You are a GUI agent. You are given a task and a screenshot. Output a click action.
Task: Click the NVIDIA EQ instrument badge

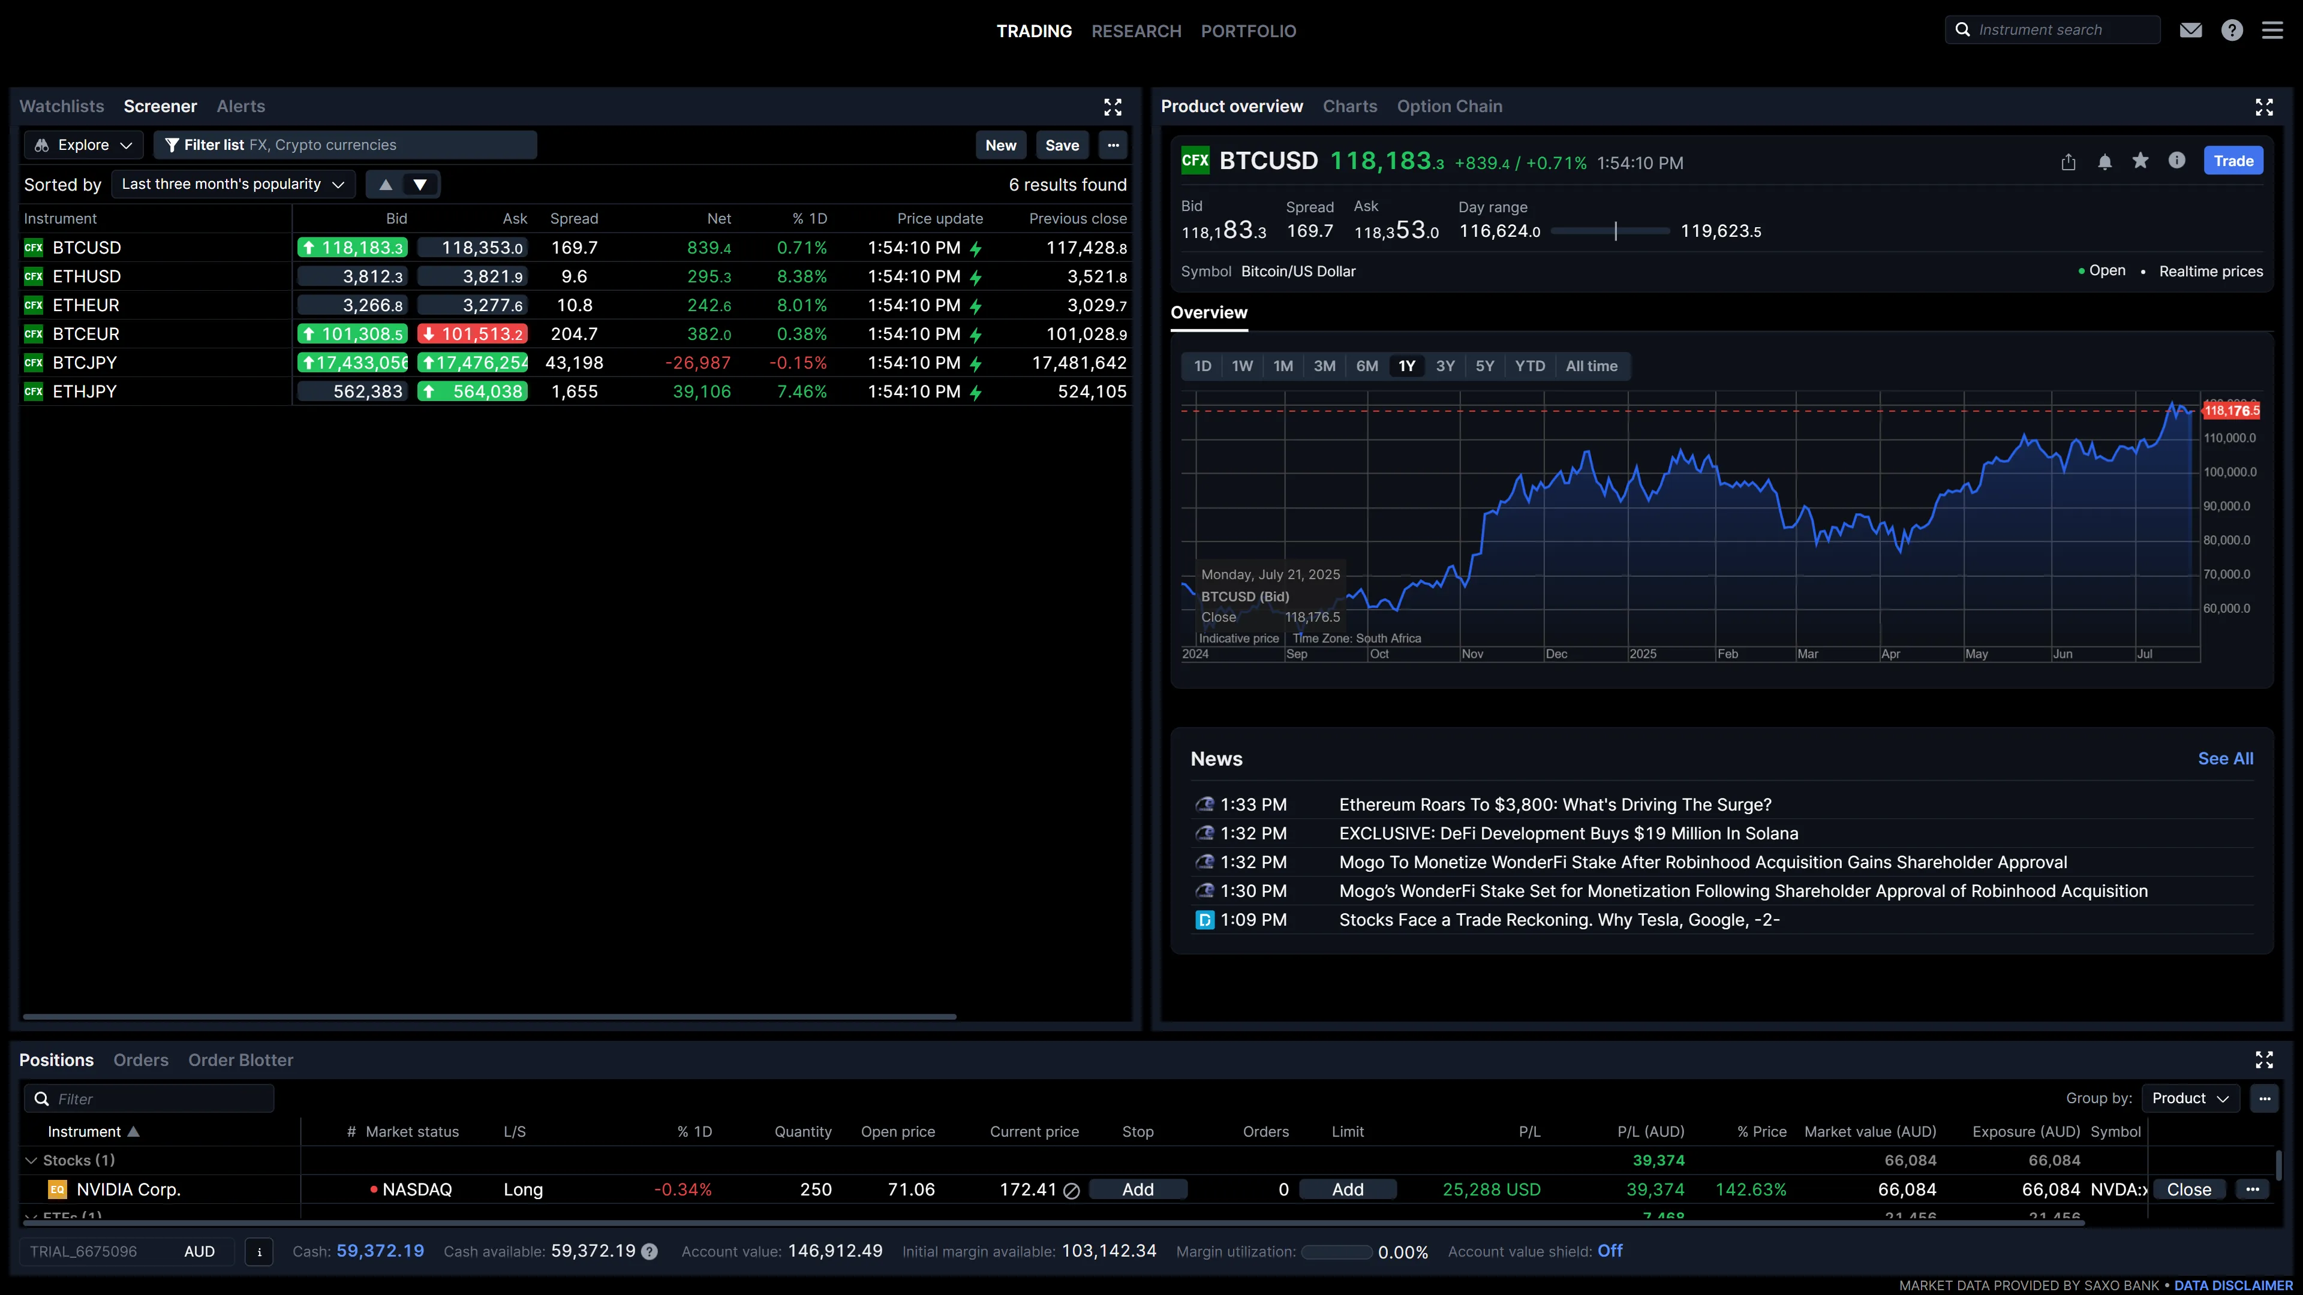click(x=57, y=1189)
